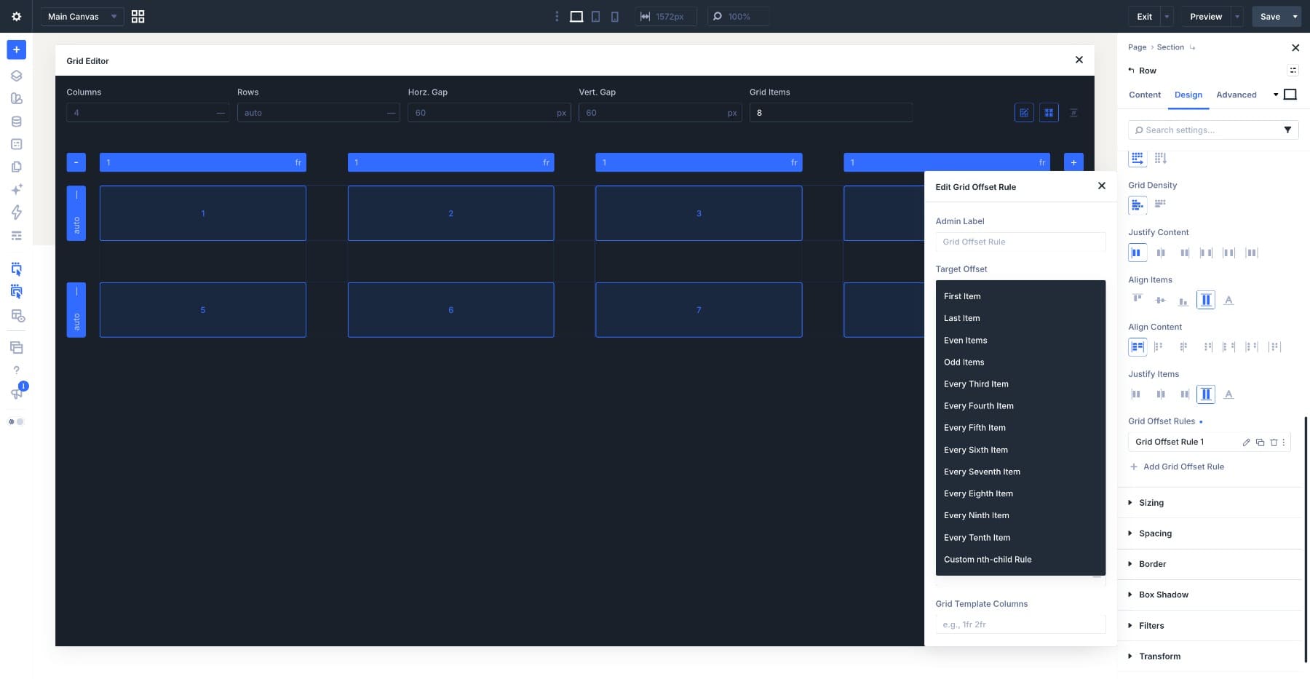Click the Admin Label input field
The image size is (1310, 679).
pyautogui.click(x=1020, y=242)
